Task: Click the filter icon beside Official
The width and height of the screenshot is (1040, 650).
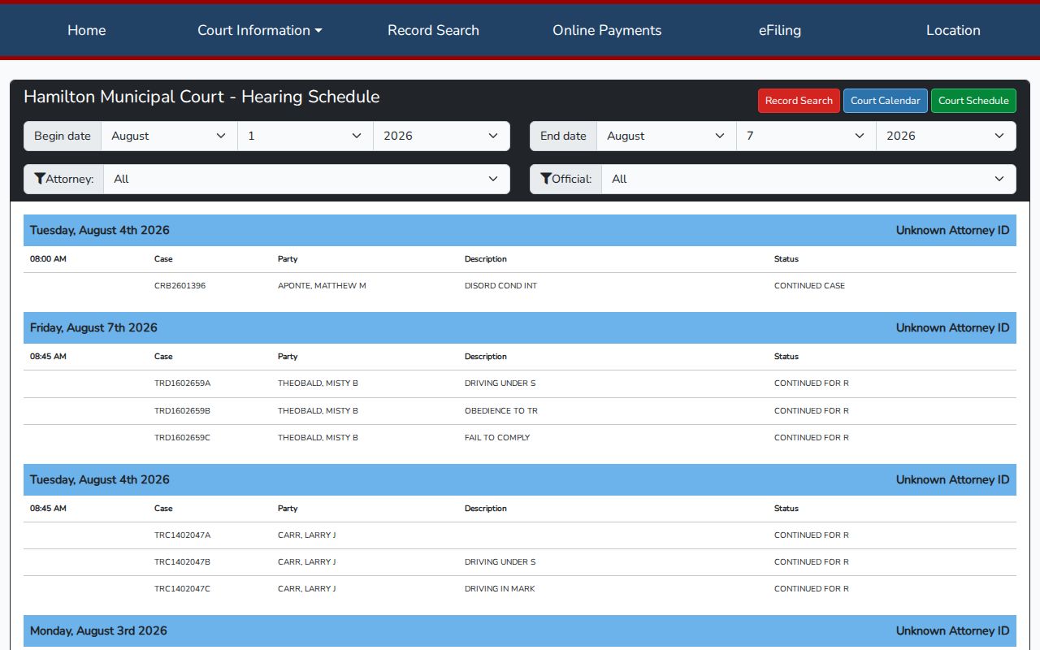Action: 546,179
